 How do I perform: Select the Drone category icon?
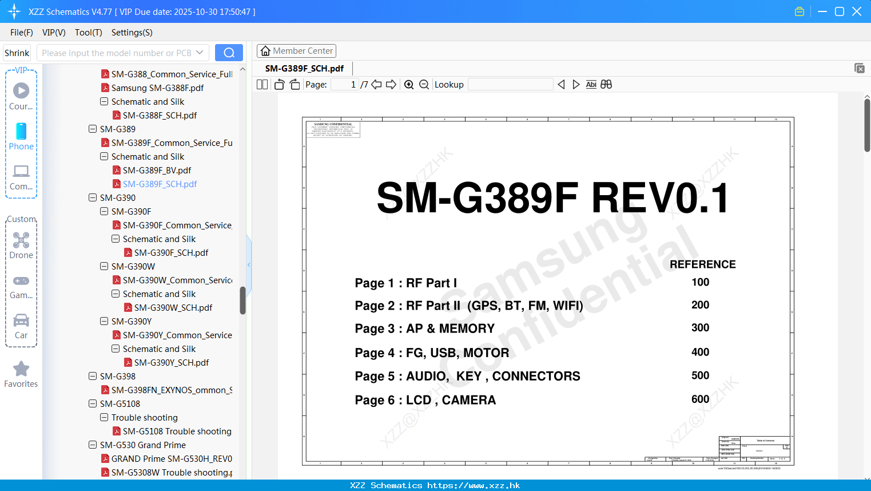point(21,240)
